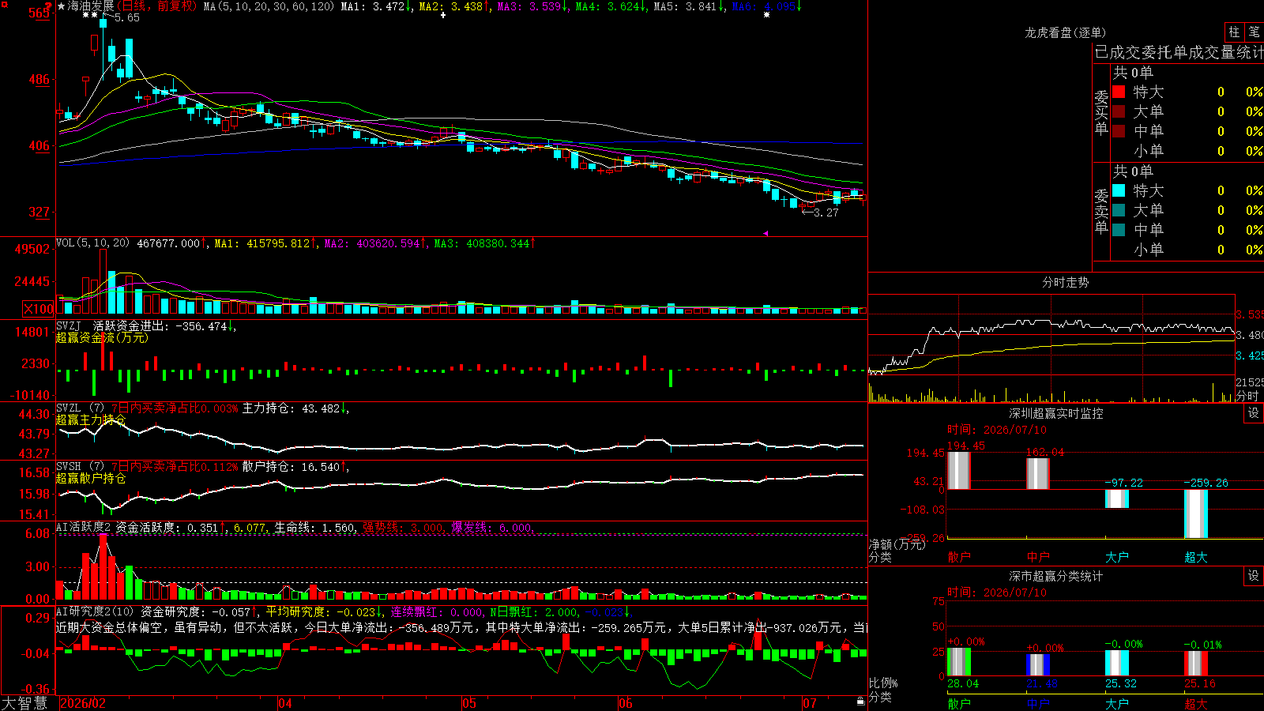Click the 笔 (tick) view toggle button
Screen dimensions: 1264x711
coord(1254,32)
